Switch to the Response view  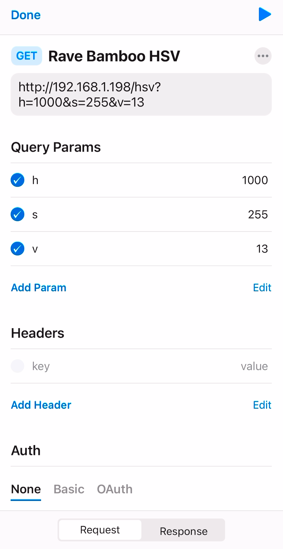pyautogui.click(x=183, y=531)
